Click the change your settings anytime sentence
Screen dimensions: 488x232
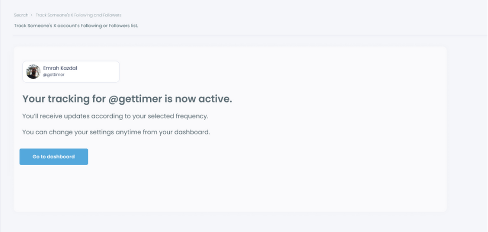click(116, 132)
